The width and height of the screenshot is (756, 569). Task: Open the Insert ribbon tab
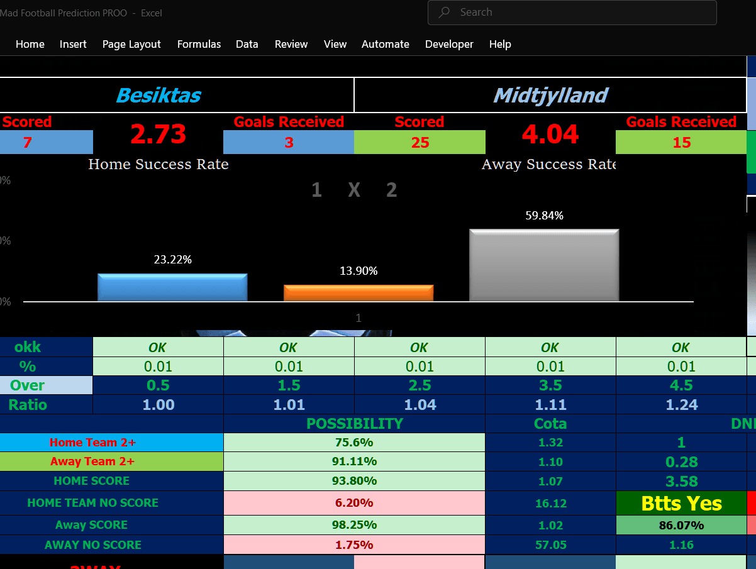tap(73, 44)
